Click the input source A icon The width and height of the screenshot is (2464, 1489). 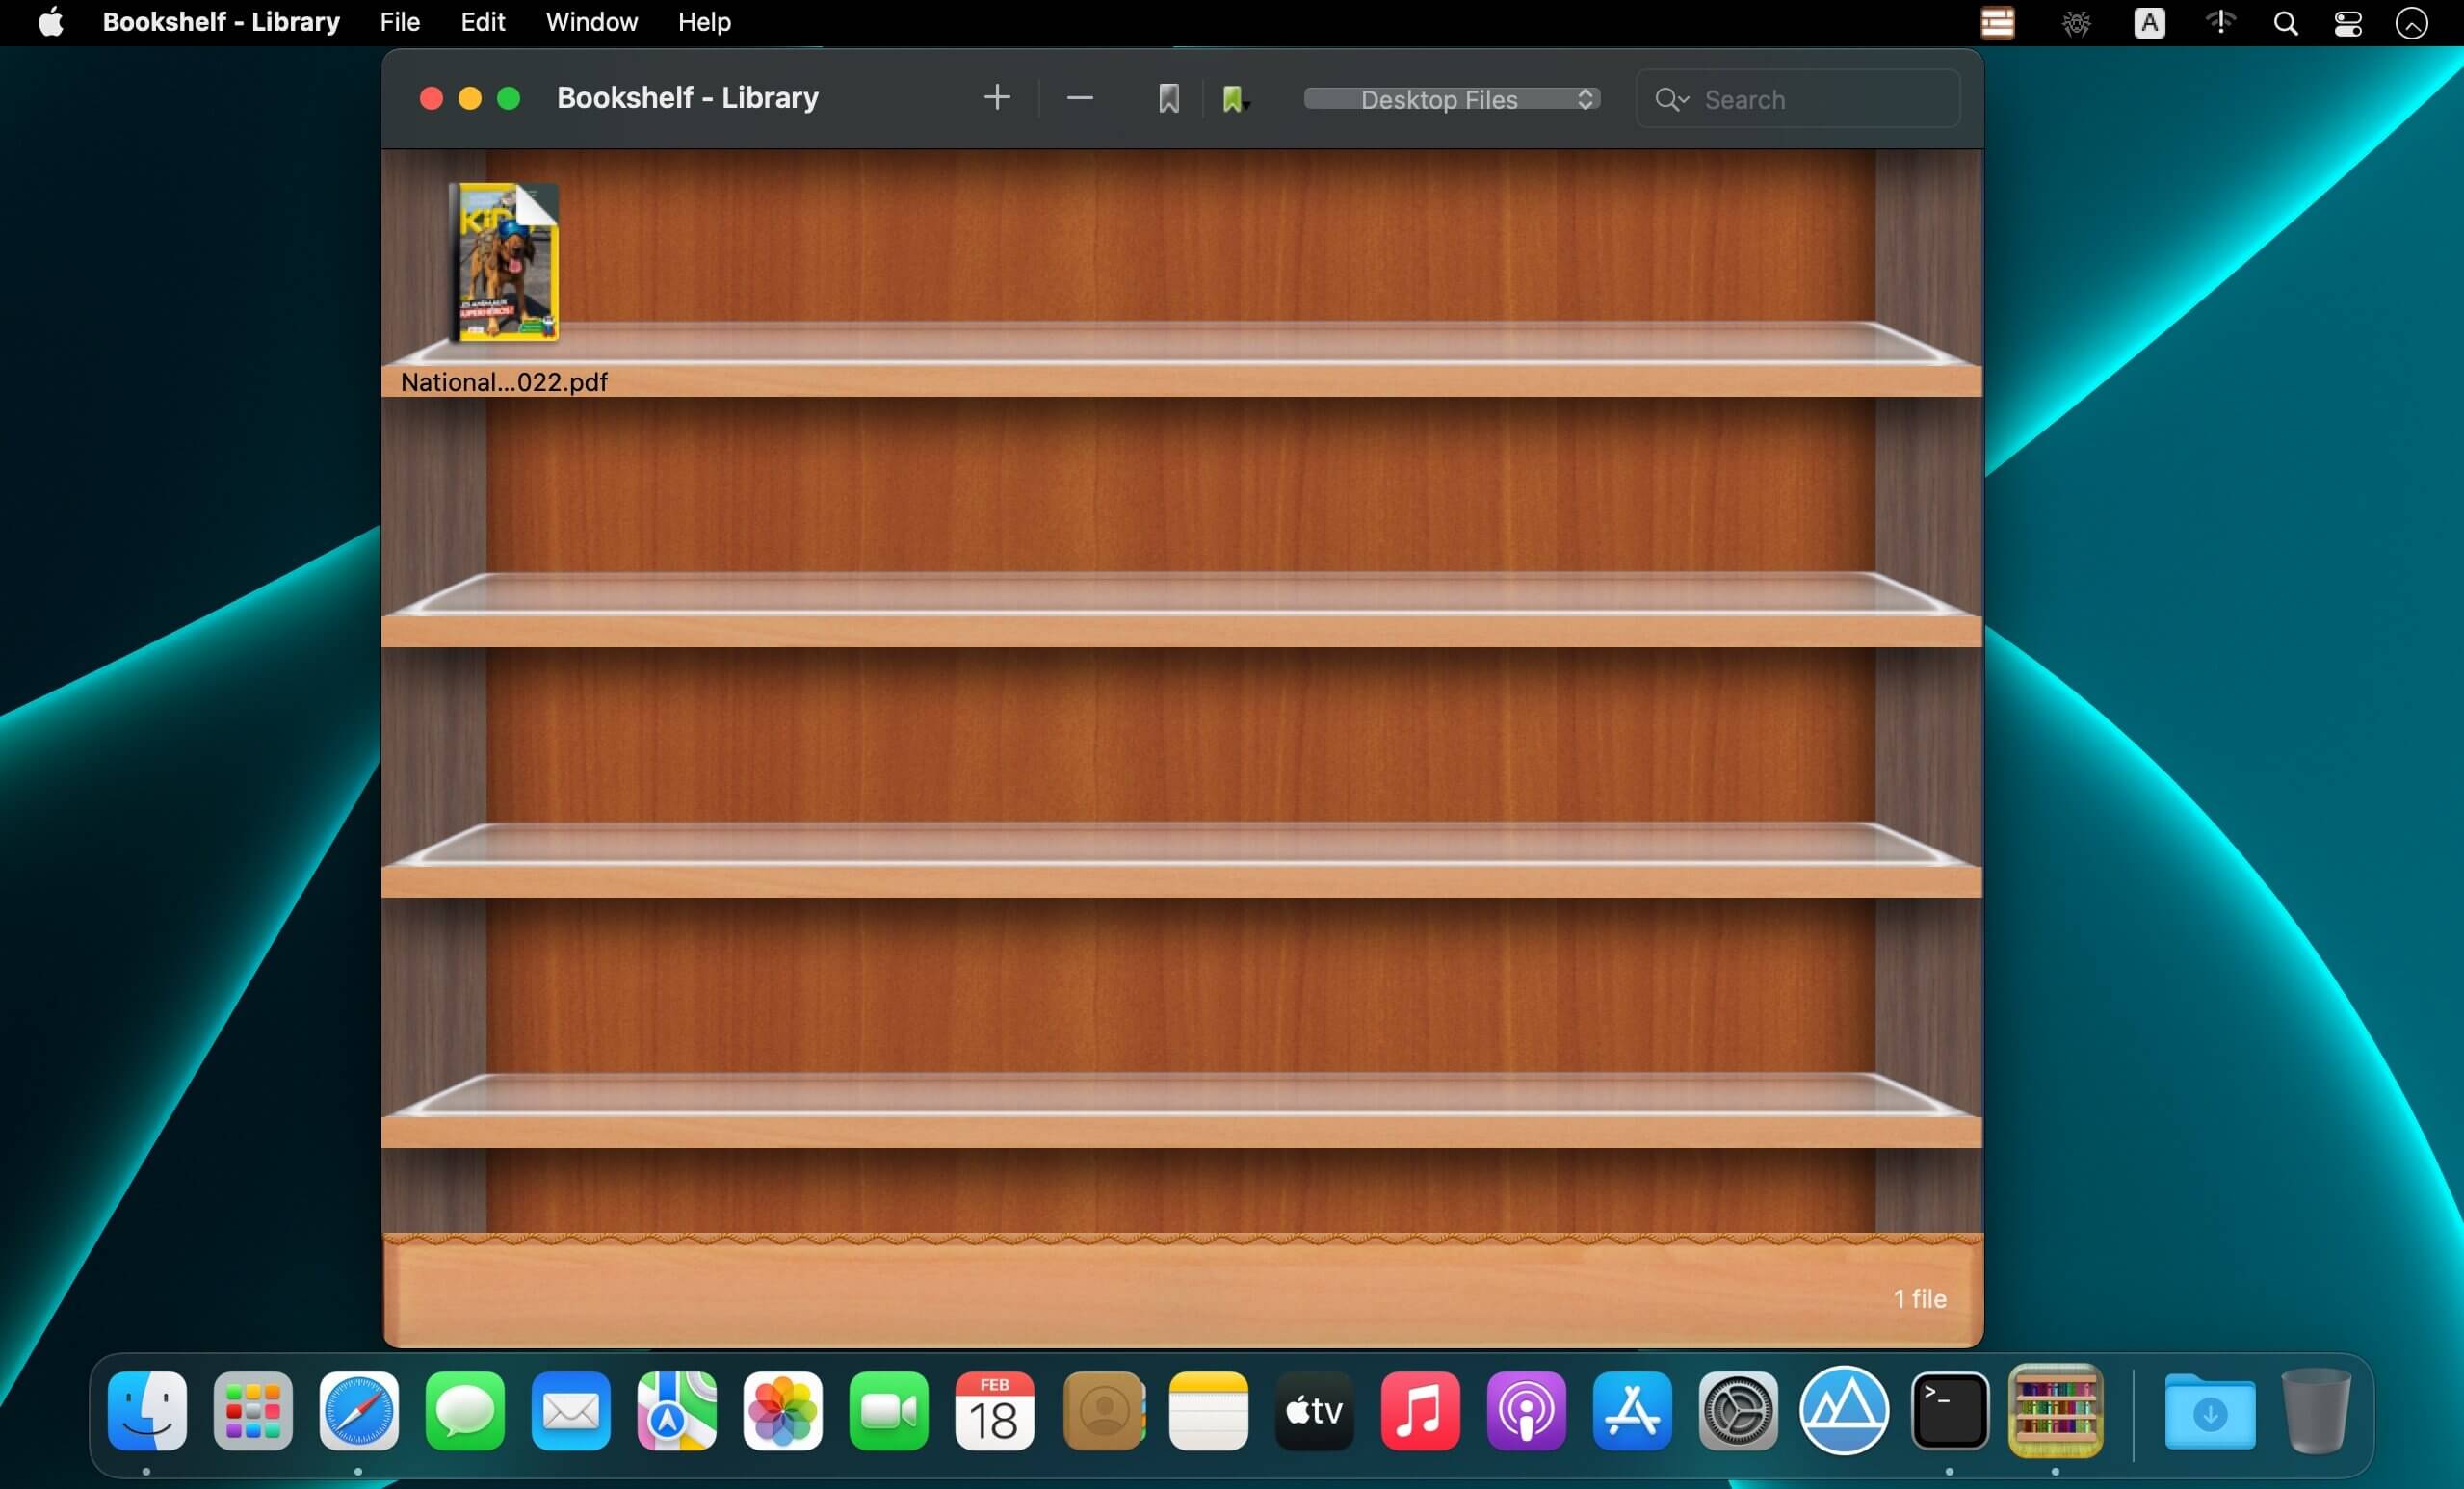(2149, 22)
